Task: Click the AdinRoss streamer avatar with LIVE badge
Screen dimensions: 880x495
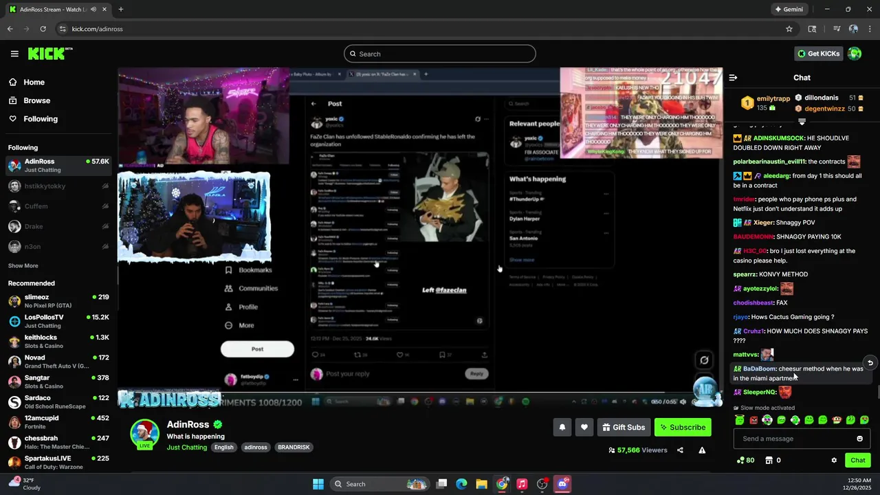Action: tap(144, 434)
